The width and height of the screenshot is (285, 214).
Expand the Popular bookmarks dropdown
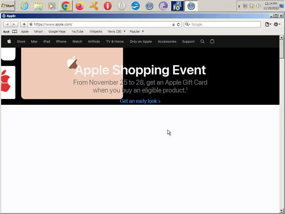click(x=137, y=31)
